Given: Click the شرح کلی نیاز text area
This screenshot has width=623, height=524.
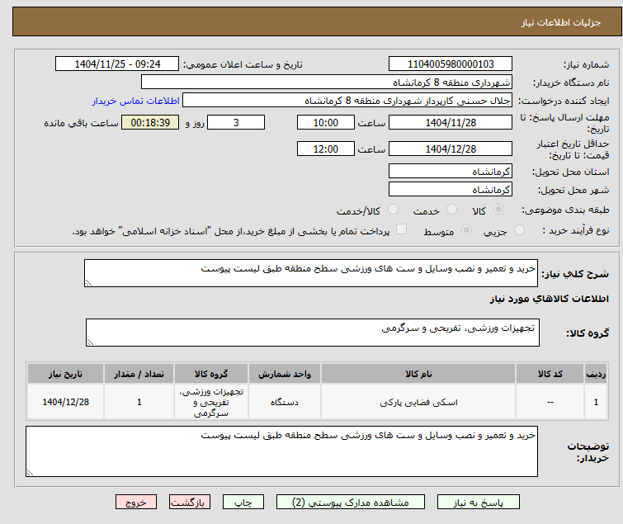Looking at the screenshot, I should click(311, 273).
